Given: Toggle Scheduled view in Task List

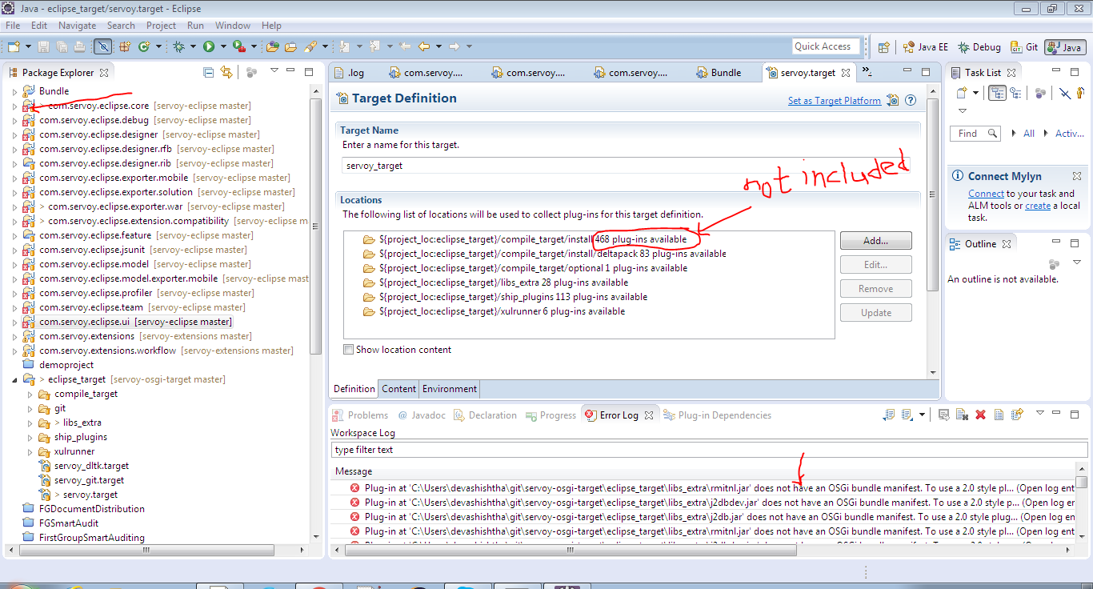Looking at the screenshot, I should coord(1015,92).
